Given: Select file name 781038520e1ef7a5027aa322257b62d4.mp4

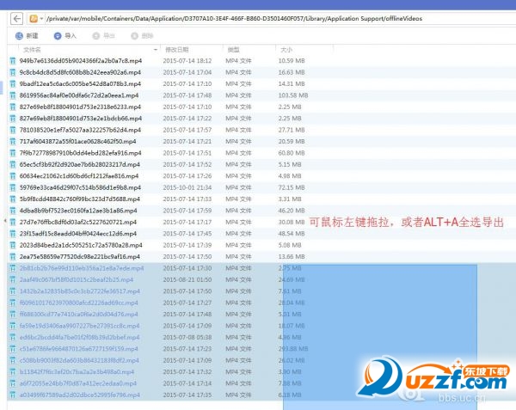Looking at the screenshot, I should (x=80, y=130).
